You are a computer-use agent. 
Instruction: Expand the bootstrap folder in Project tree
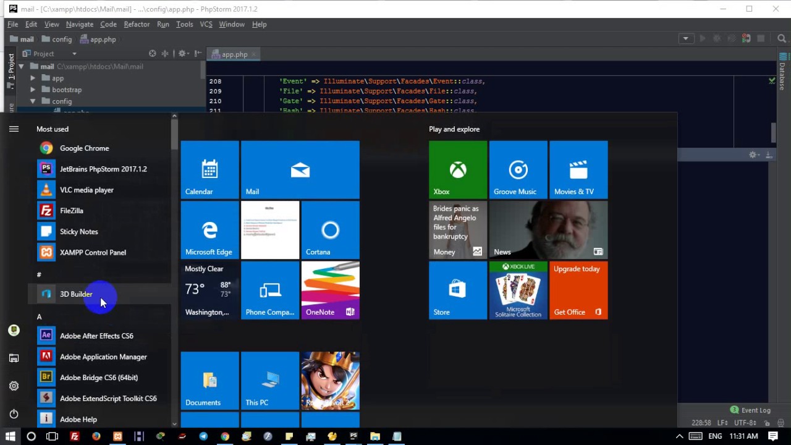coord(33,90)
